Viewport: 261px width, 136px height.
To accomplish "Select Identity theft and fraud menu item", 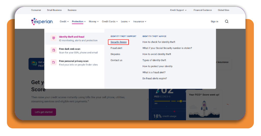I will click(x=74, y=39).
